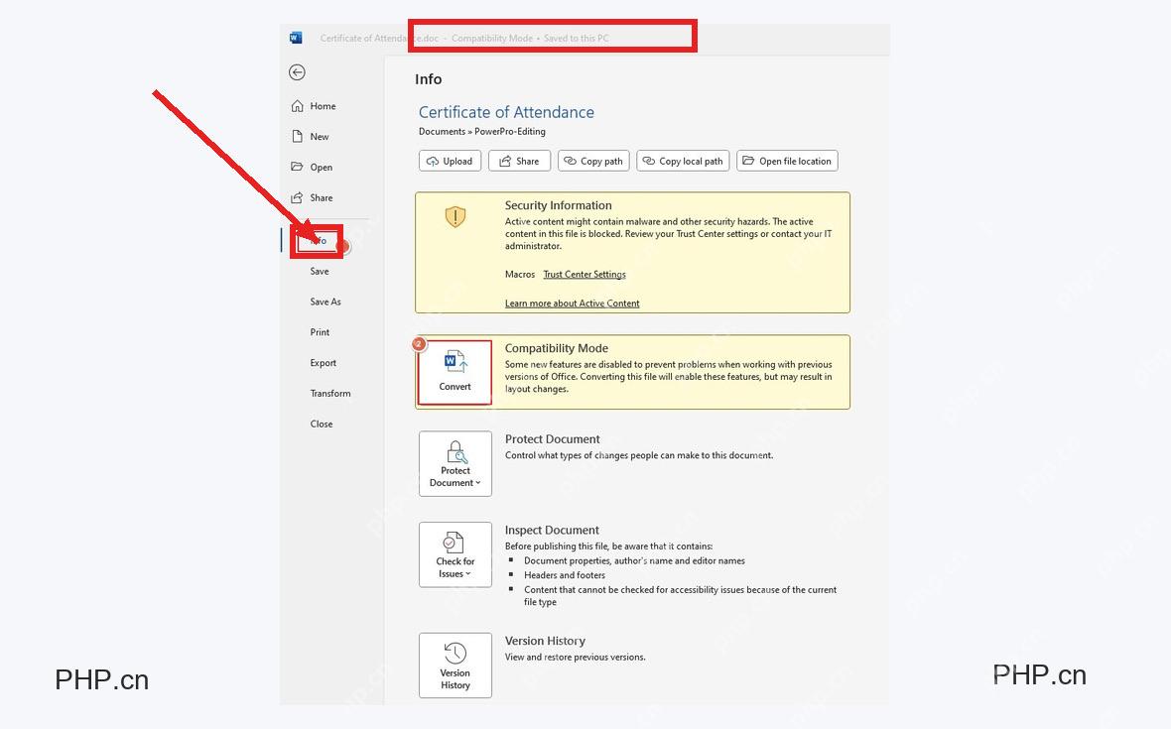
Task: Click the Security Information heading
Action: (x=558, y=205)
